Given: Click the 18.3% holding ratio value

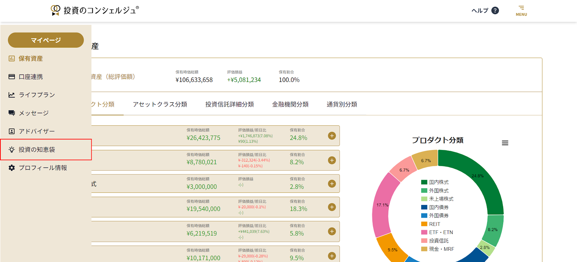Looking at the screenshot, I should [299, 209].
